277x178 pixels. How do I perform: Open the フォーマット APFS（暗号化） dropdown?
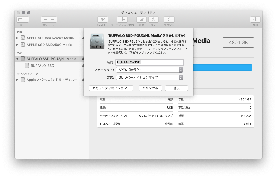pyautogui.click(x=149, y=70)
